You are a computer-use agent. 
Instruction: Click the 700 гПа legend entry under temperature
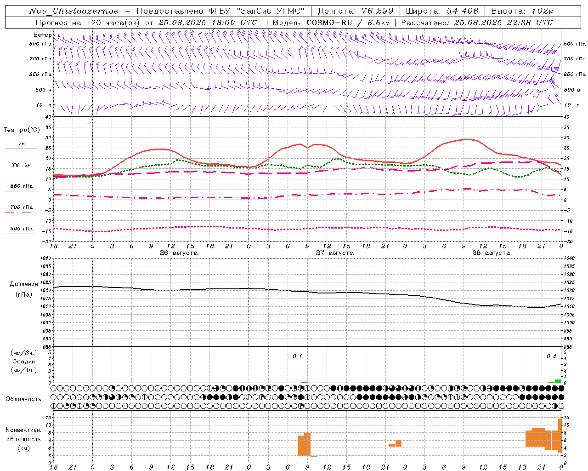coord(22,207)
